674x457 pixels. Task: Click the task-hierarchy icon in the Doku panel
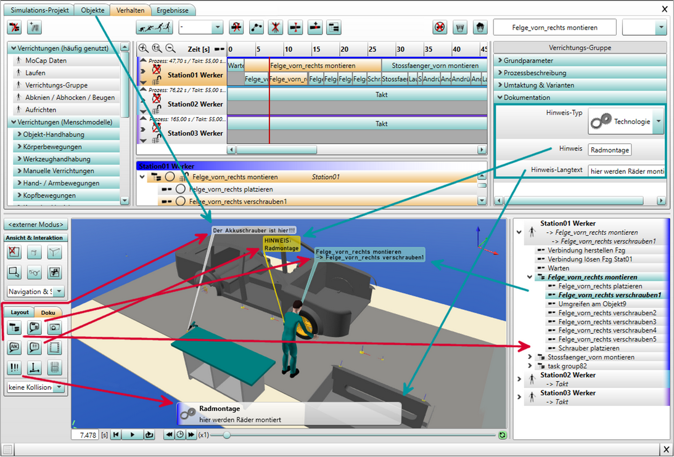coord(14,328)
